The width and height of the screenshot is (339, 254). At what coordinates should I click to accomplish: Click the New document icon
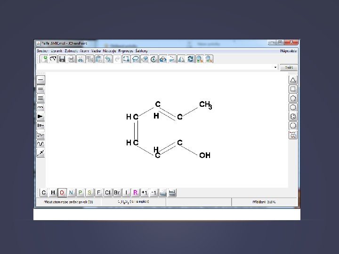click(x=44, y=59)
